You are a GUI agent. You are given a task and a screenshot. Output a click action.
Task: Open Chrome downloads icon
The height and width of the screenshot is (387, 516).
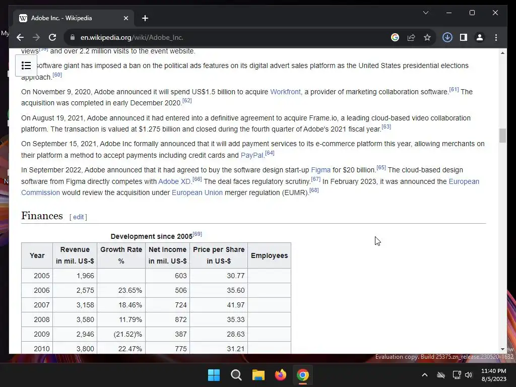(x=447, y=37)
